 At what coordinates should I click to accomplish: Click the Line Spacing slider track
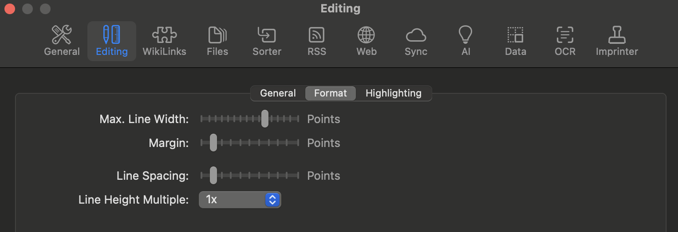(250, 175)
